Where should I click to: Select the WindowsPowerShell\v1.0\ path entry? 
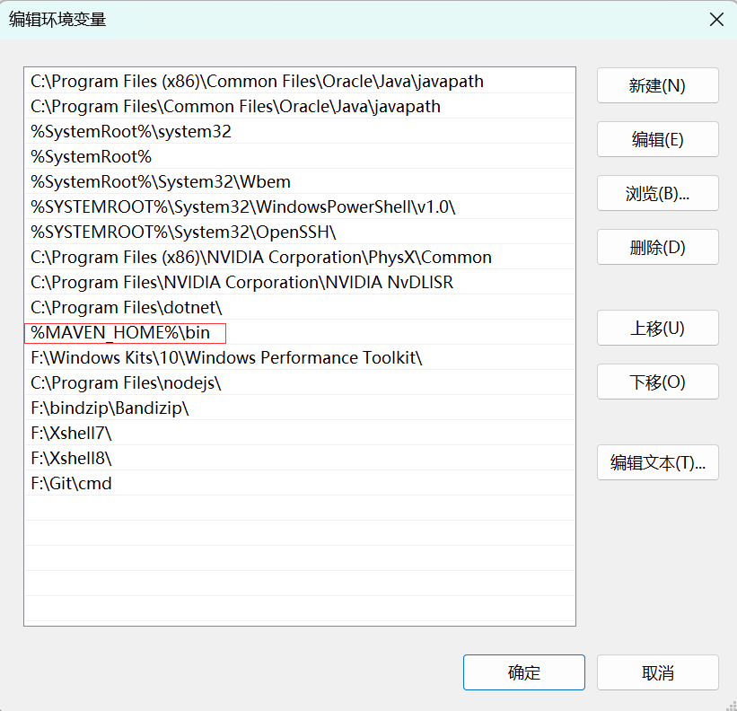pos(300,206)
